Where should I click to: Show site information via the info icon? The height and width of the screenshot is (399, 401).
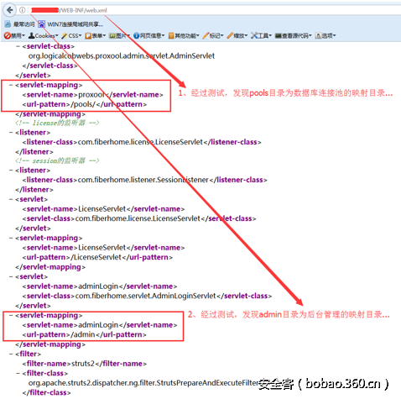[23, 10]
